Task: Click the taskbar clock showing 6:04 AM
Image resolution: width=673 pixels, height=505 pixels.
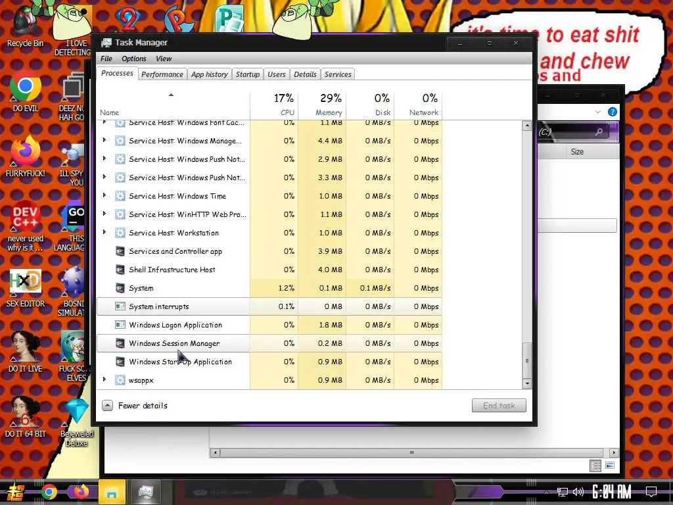Action: point(612,492)
